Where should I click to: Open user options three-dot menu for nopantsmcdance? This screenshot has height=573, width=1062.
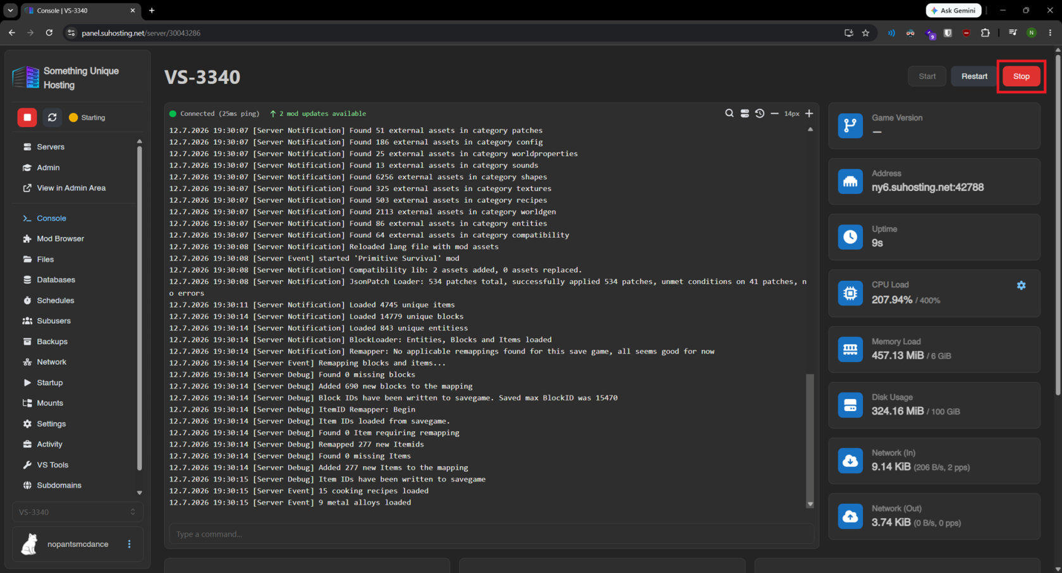pyautogui.click(x=130, y=544)
